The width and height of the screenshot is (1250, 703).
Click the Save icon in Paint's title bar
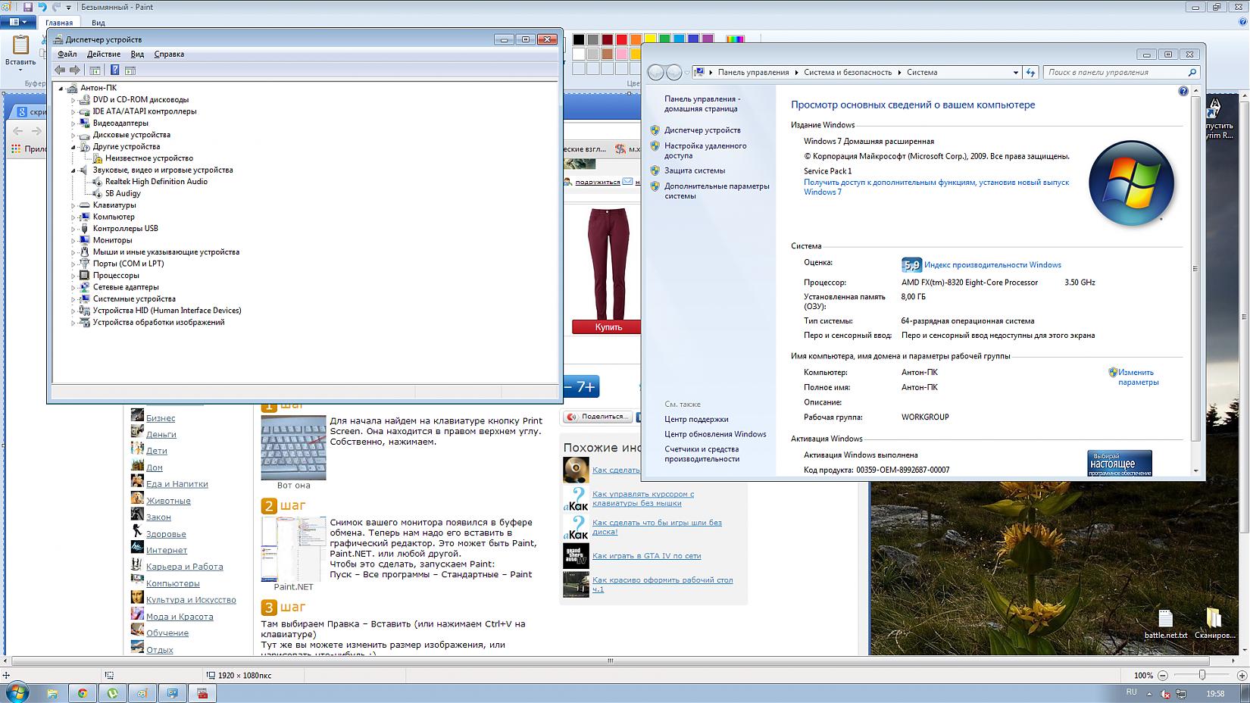pyautogui.click(x=28, y=7)
